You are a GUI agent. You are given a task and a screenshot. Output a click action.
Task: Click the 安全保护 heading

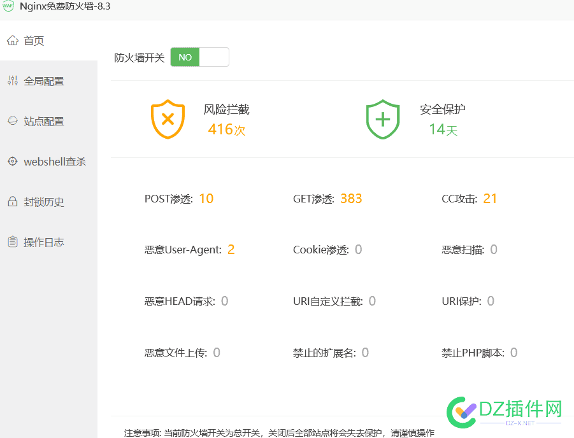(x=443, y=109)
